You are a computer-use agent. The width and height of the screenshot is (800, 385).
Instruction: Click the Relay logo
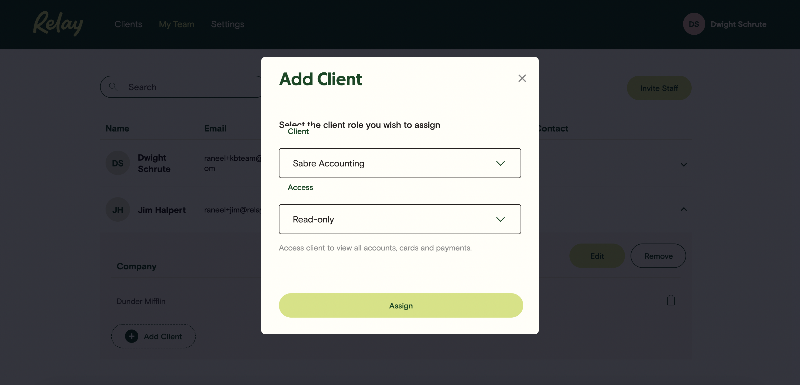point(58,24)
